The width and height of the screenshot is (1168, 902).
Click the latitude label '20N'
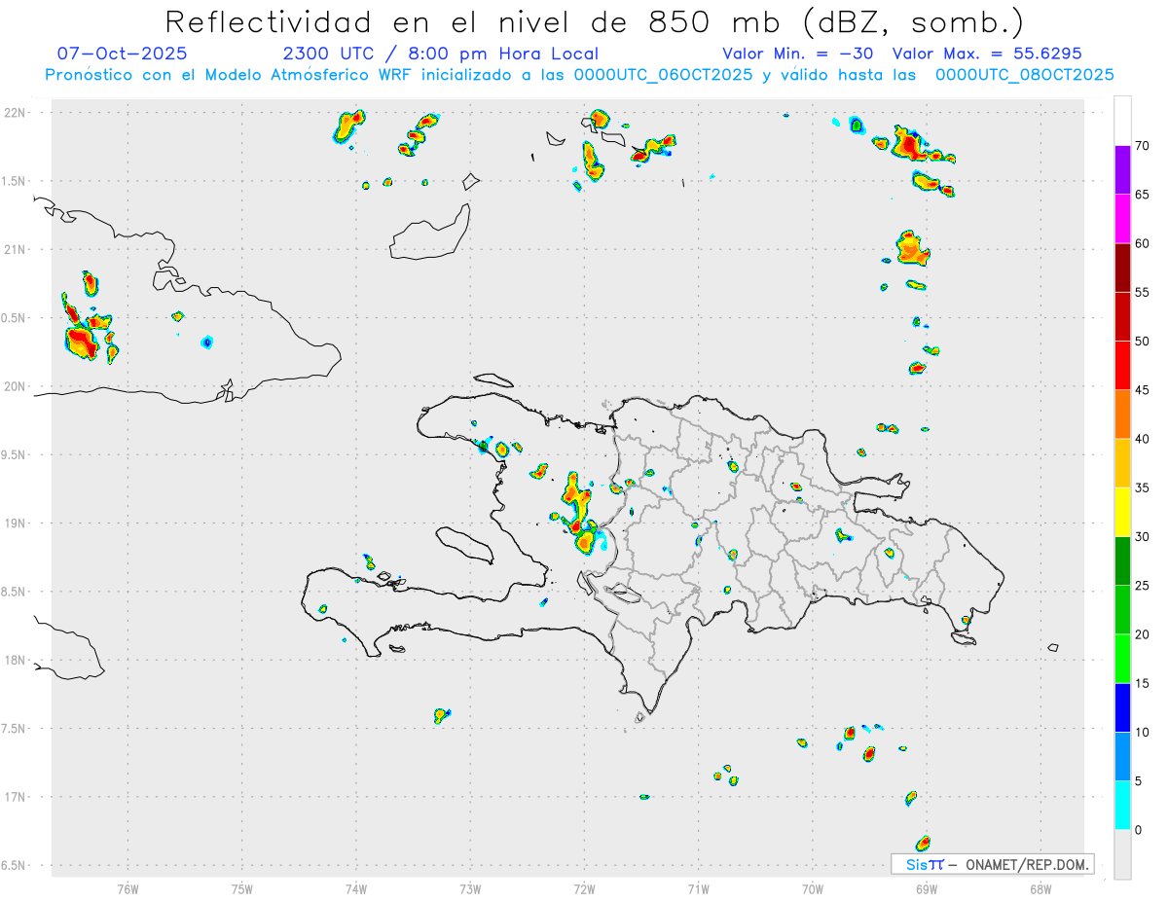(x=16, y=386)
